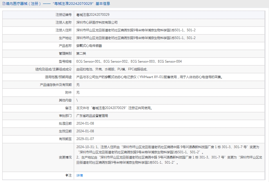The height and width of the screenshot is (182, 269).
Task: Open the 详情 details link
Action: pos(80,175)
